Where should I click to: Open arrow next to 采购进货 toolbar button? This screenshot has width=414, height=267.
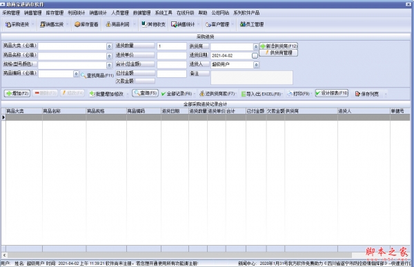[32, 25]
